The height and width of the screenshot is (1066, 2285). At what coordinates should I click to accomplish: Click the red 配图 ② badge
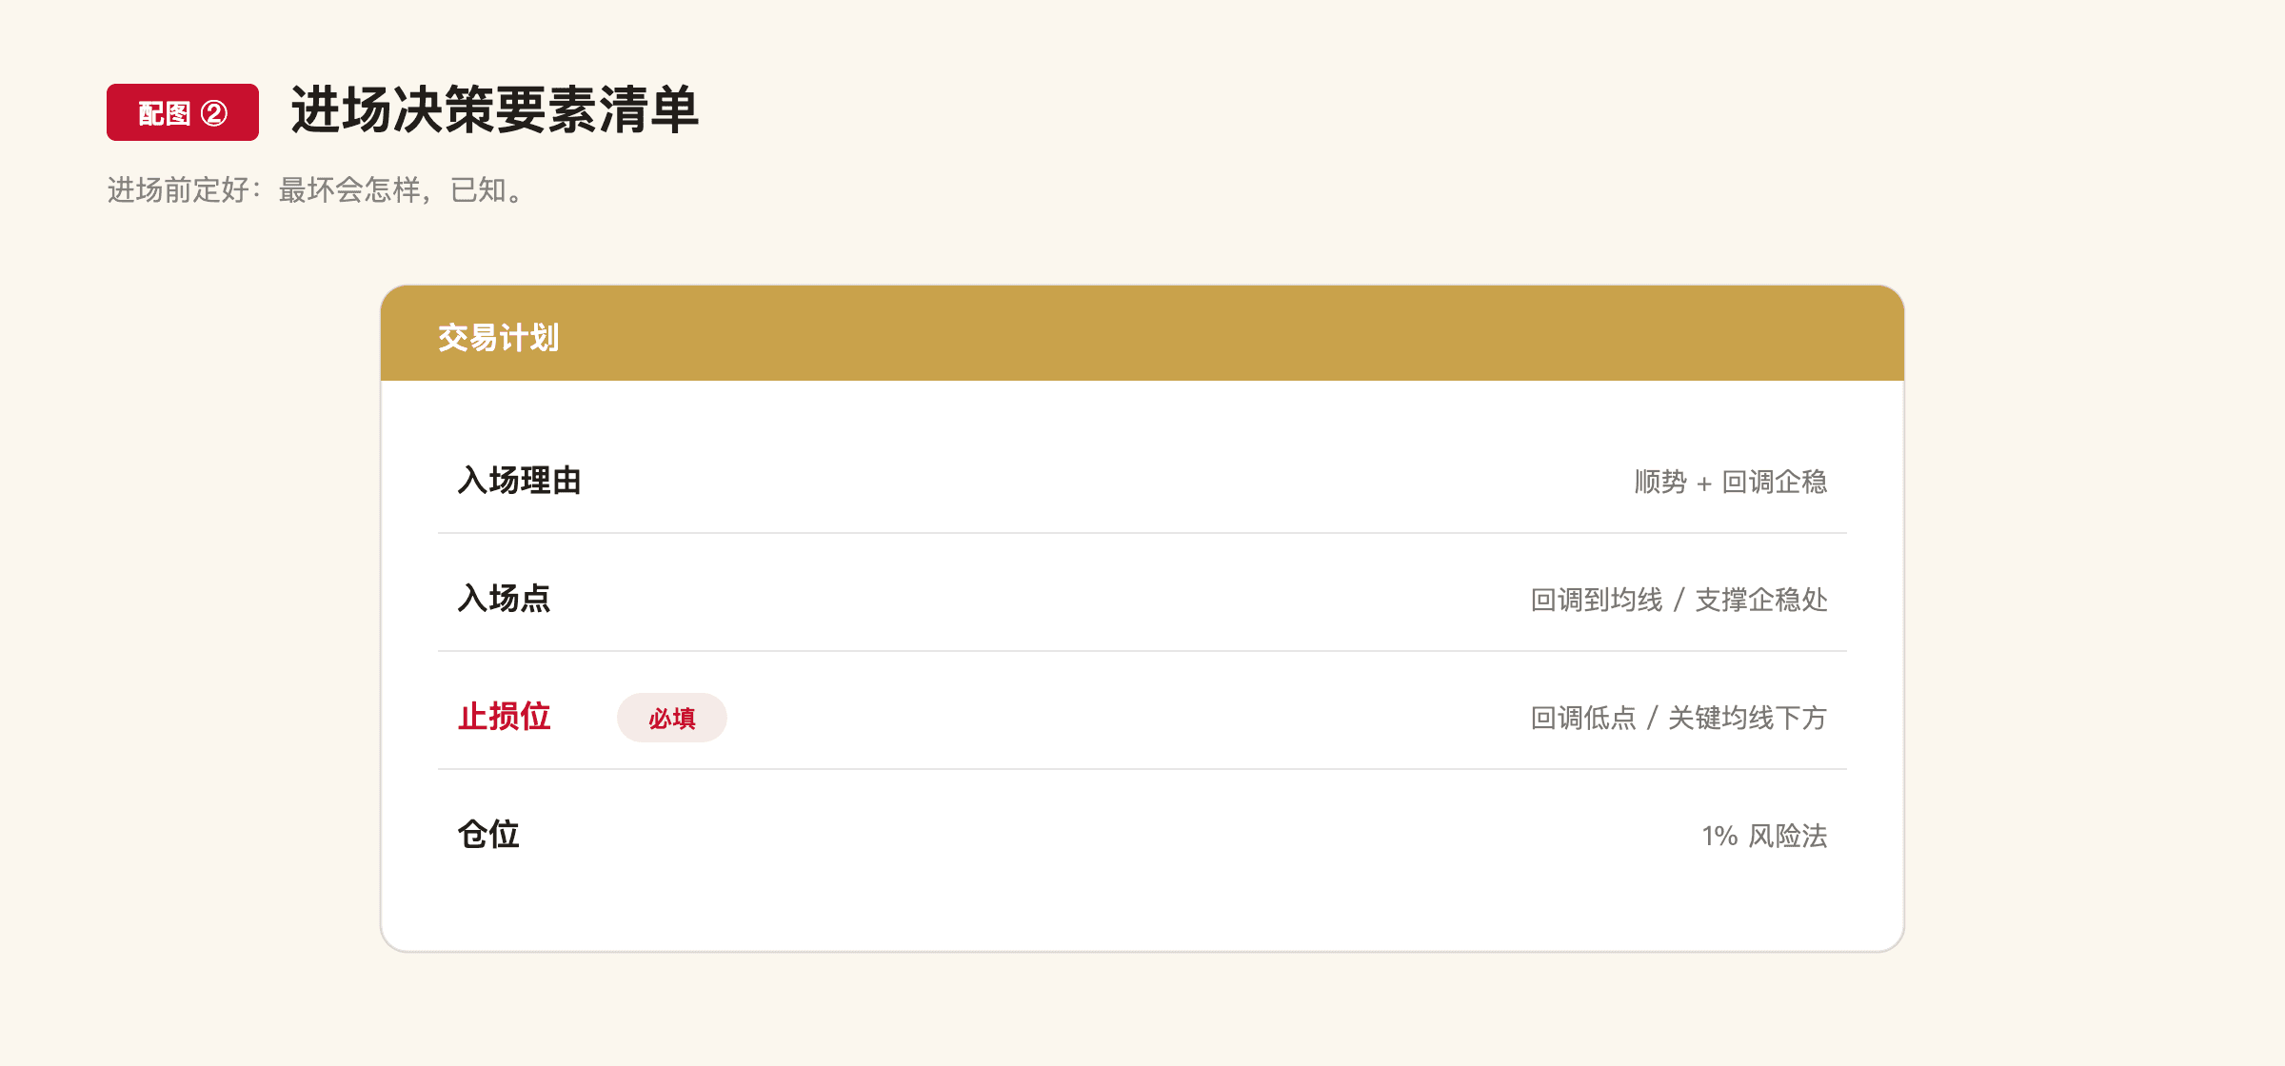click(183, 112)
